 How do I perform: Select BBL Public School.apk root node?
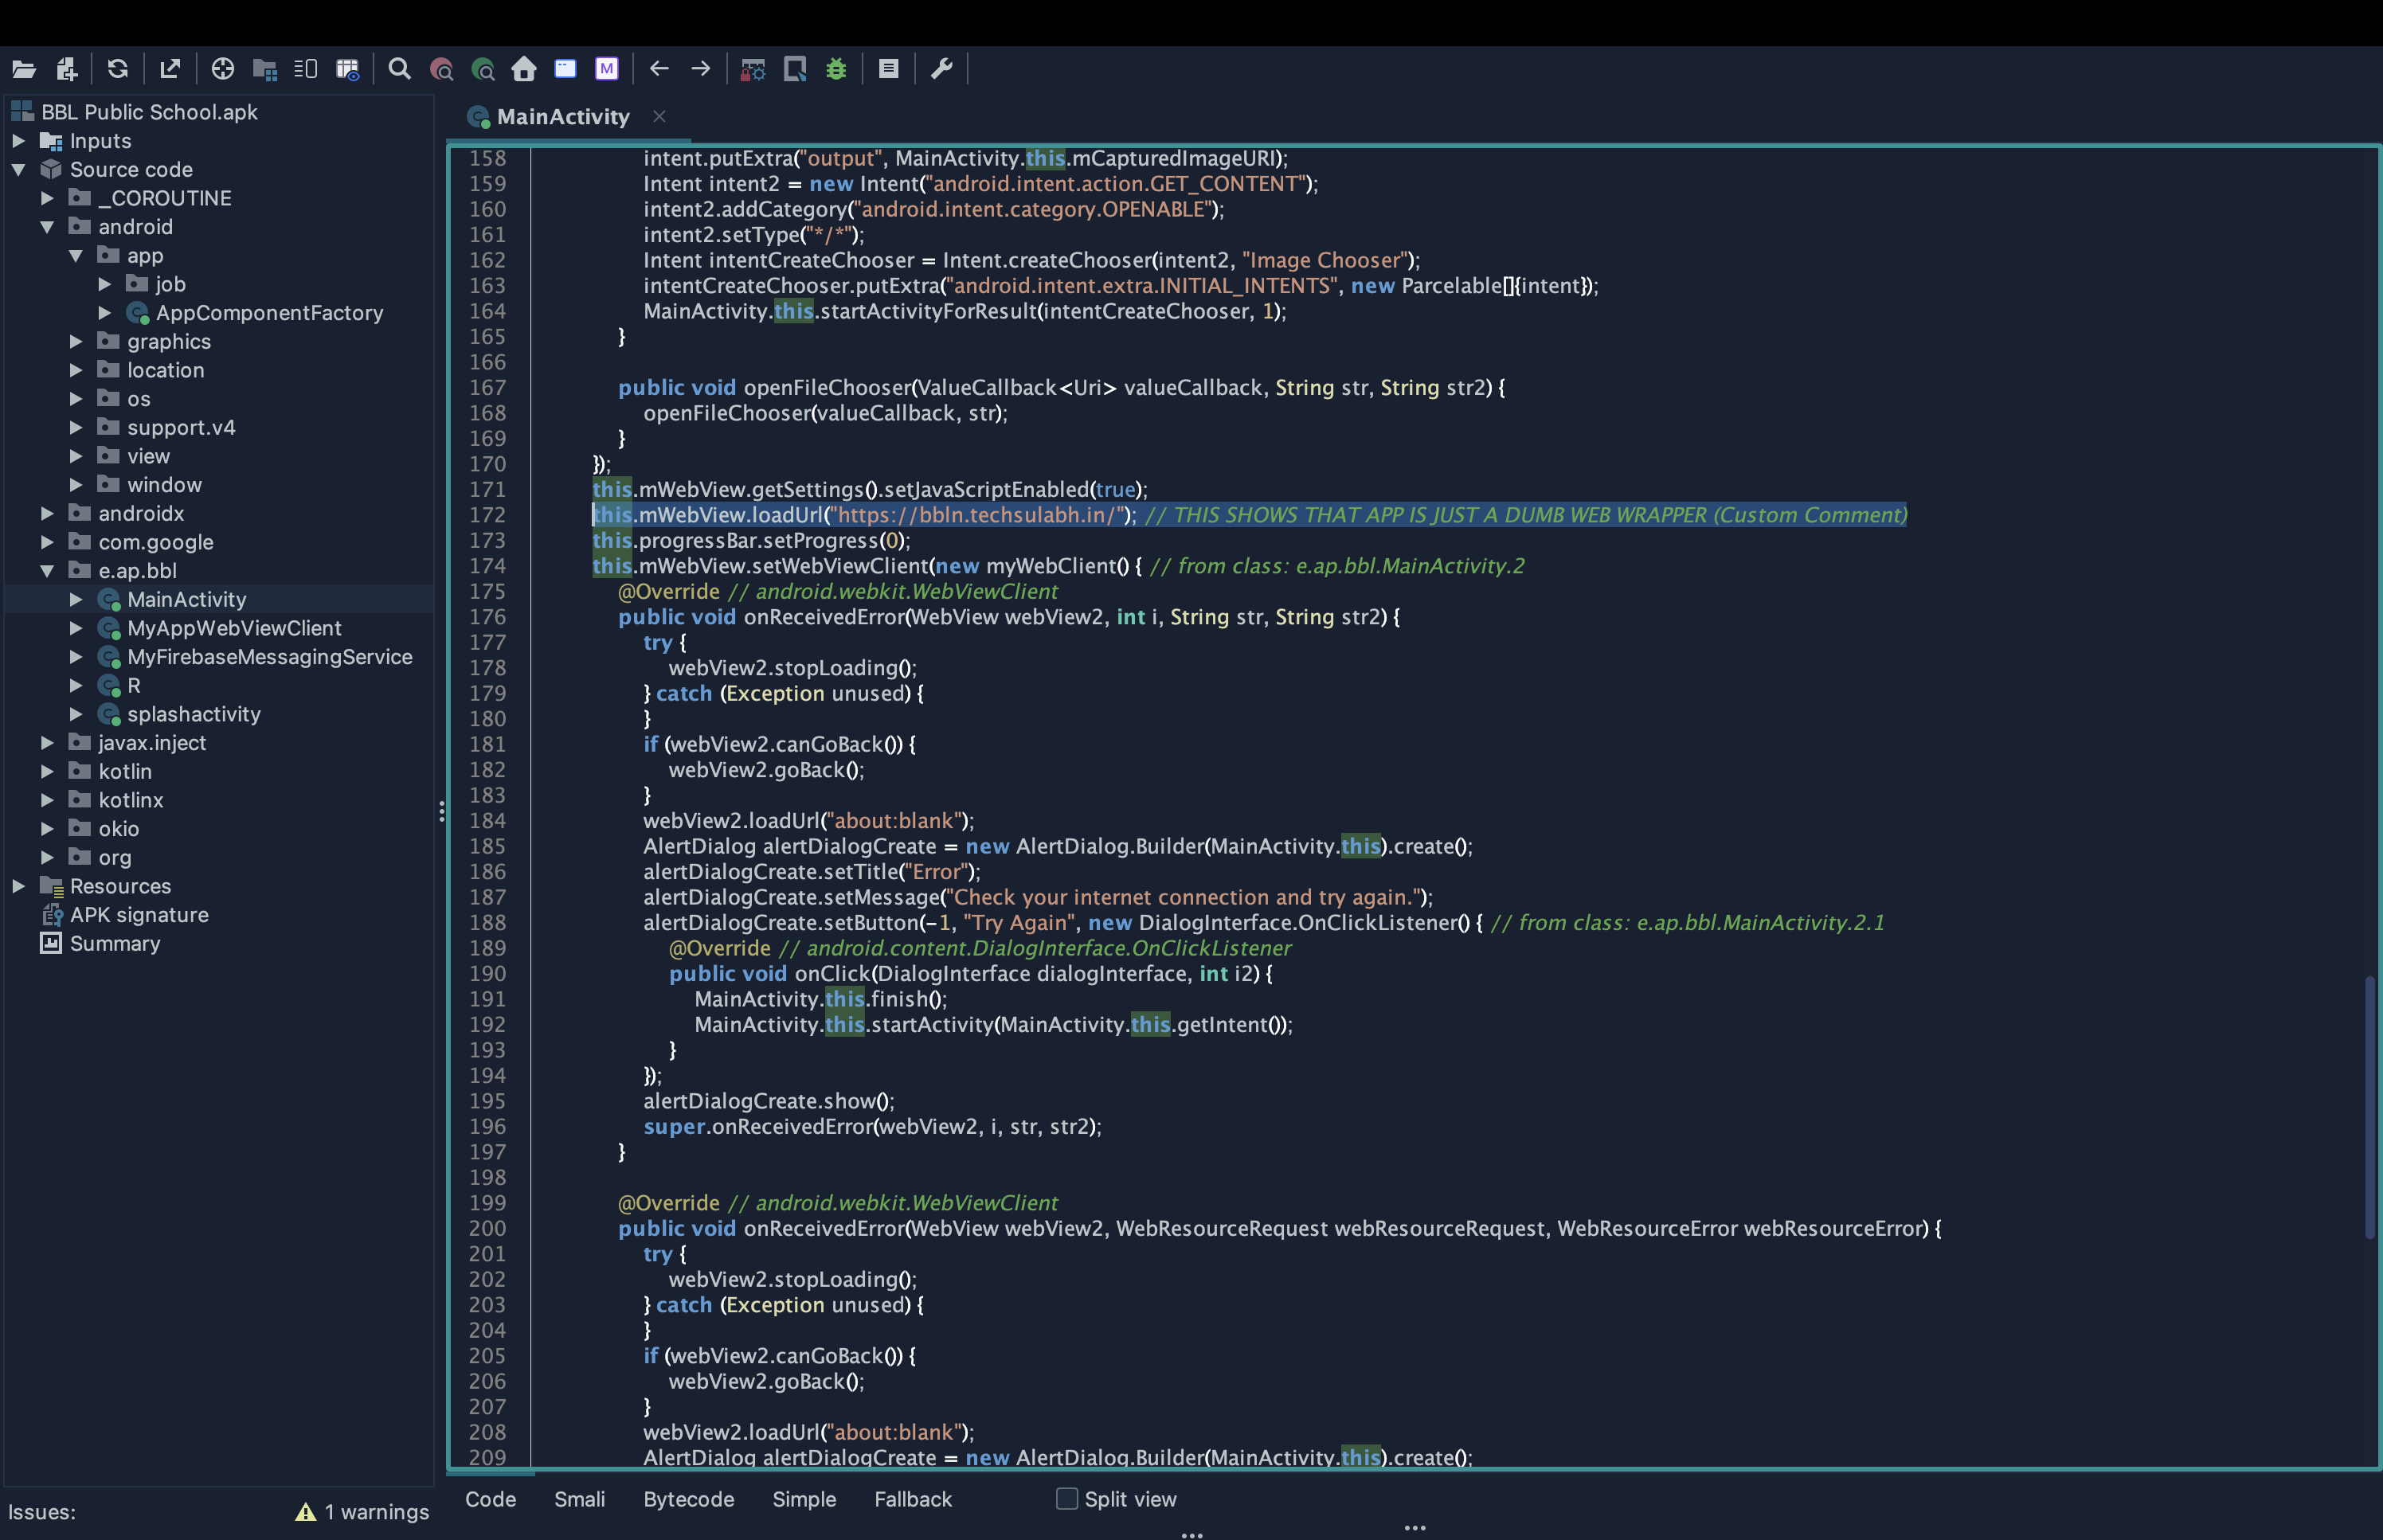click(x=149, y=112)
